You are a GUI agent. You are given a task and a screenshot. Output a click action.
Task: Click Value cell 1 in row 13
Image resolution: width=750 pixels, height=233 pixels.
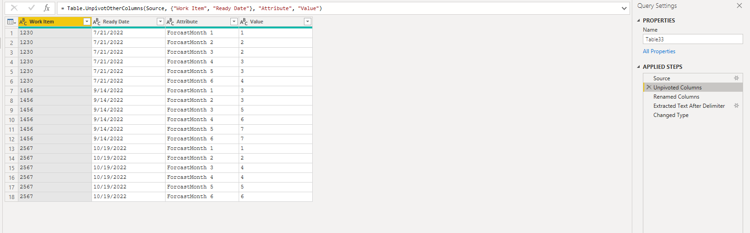coord(275,149)
